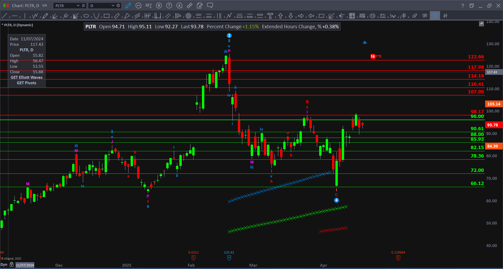Image resolution: width=503 pixels, height=269 pixels.
Task: Select the rectangle drawing tool
Action: pyautogui.click(x=106, y=16)
